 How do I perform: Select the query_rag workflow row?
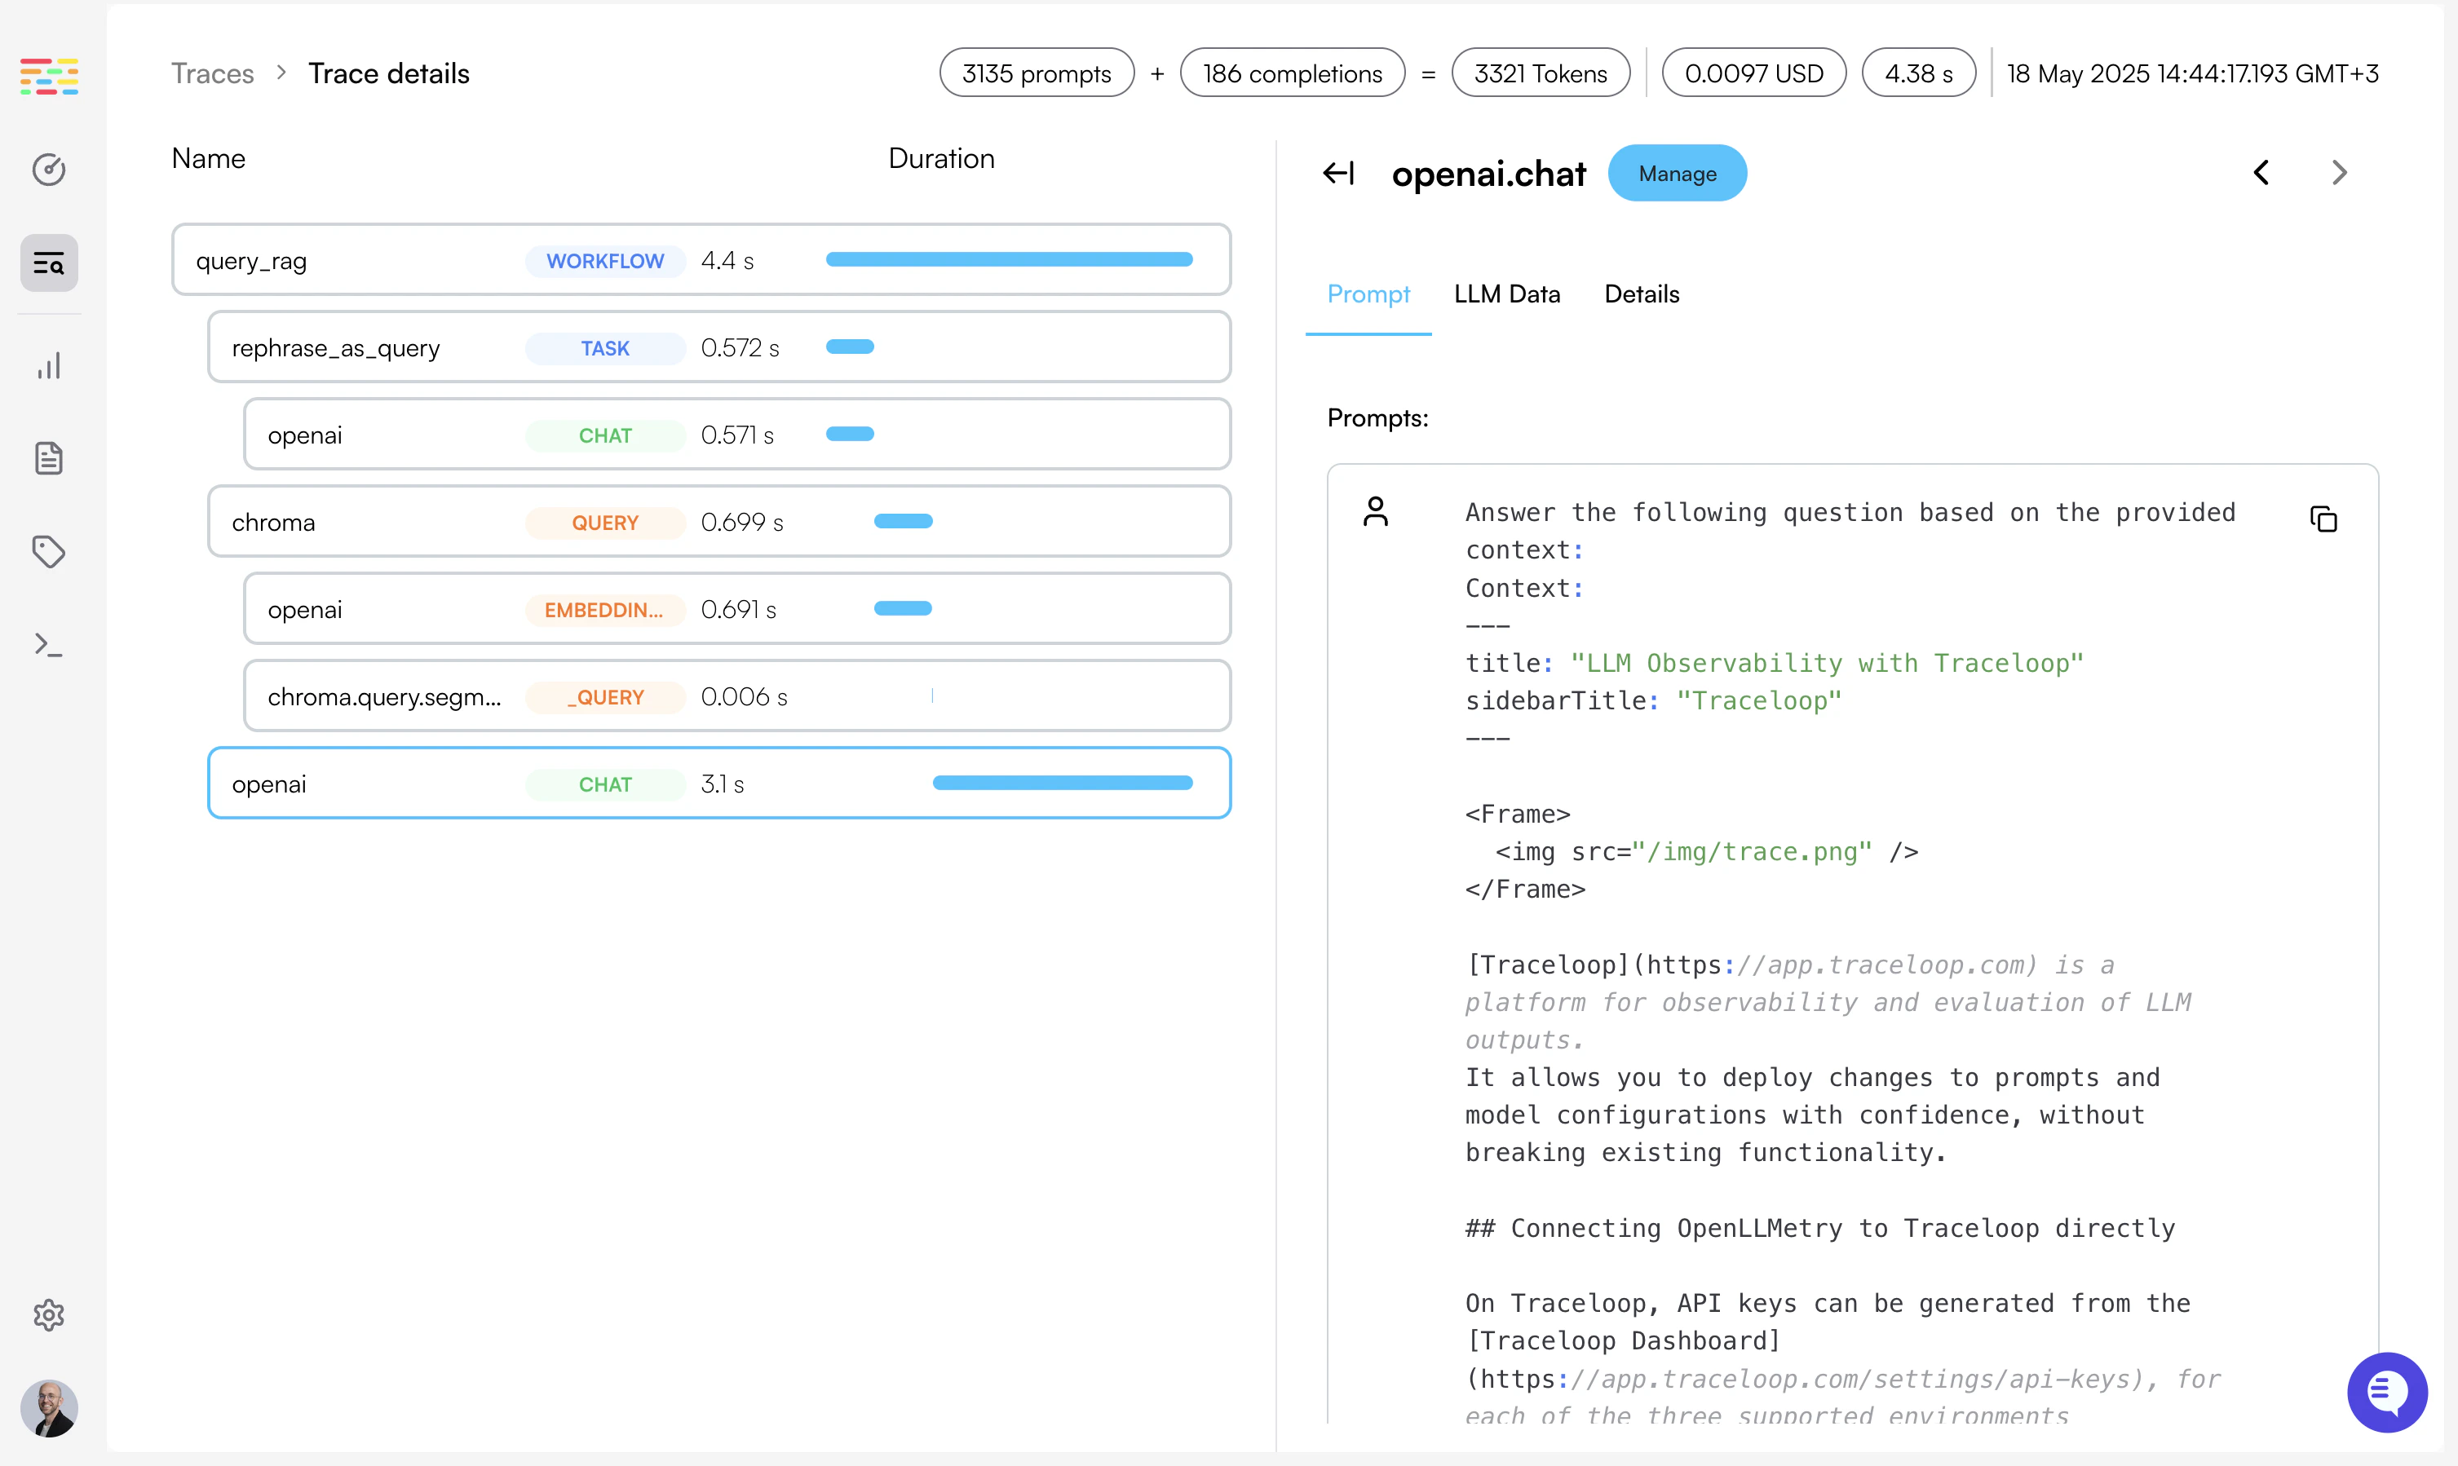[701, 260]
